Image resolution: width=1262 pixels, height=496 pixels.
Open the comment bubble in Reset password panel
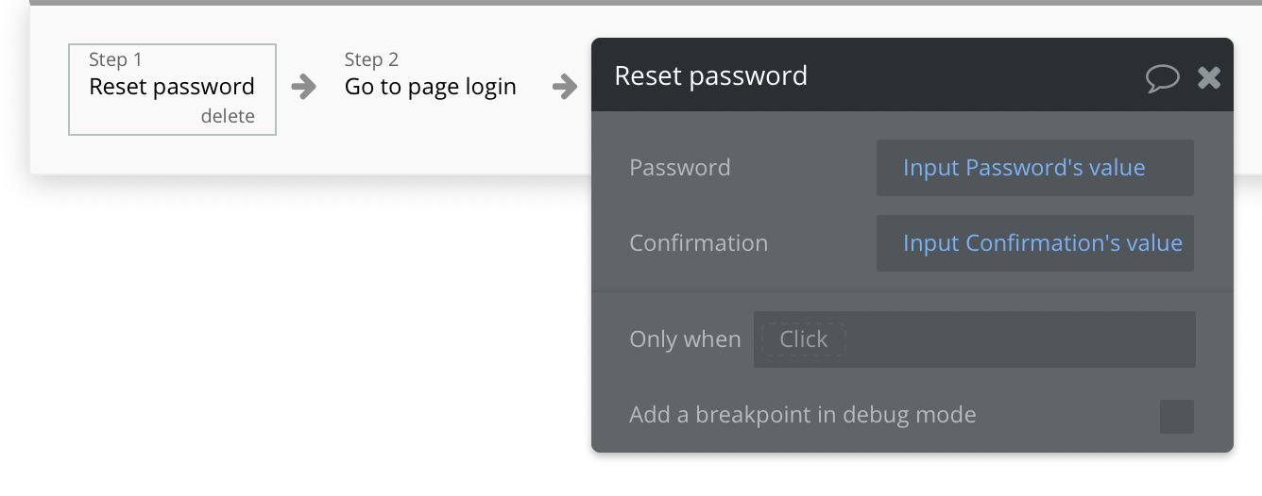click(x=1163, y=77)
